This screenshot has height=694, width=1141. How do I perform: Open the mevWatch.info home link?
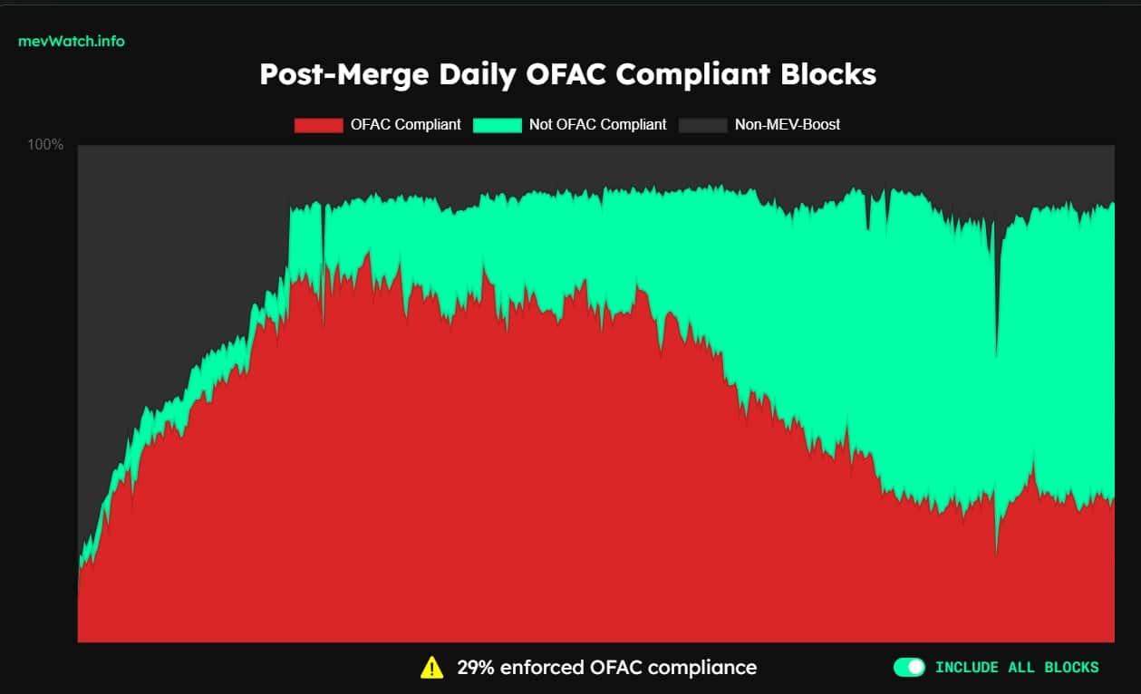[72, 42]
